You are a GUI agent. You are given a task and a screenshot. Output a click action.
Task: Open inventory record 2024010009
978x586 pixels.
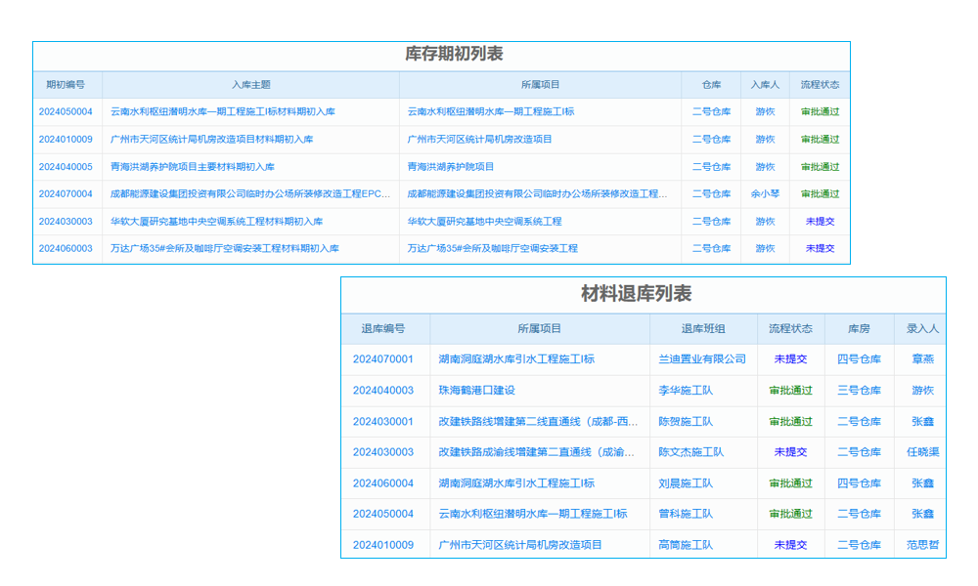(66, 140)
